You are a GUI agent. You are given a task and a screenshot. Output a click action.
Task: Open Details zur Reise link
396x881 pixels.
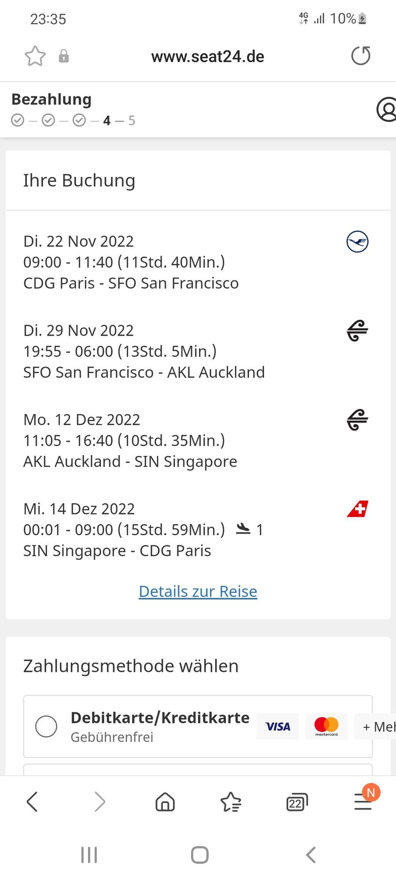click(x=198, y=592)
